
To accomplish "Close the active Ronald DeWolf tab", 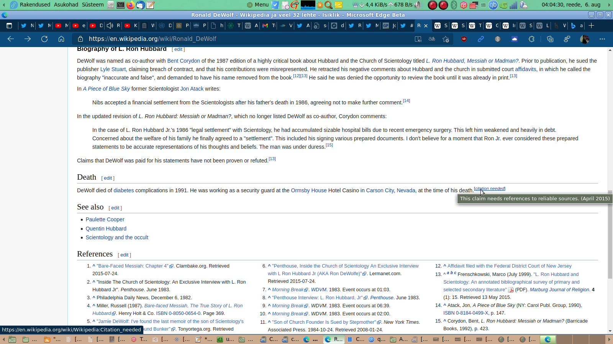I will tap(426, 26).
